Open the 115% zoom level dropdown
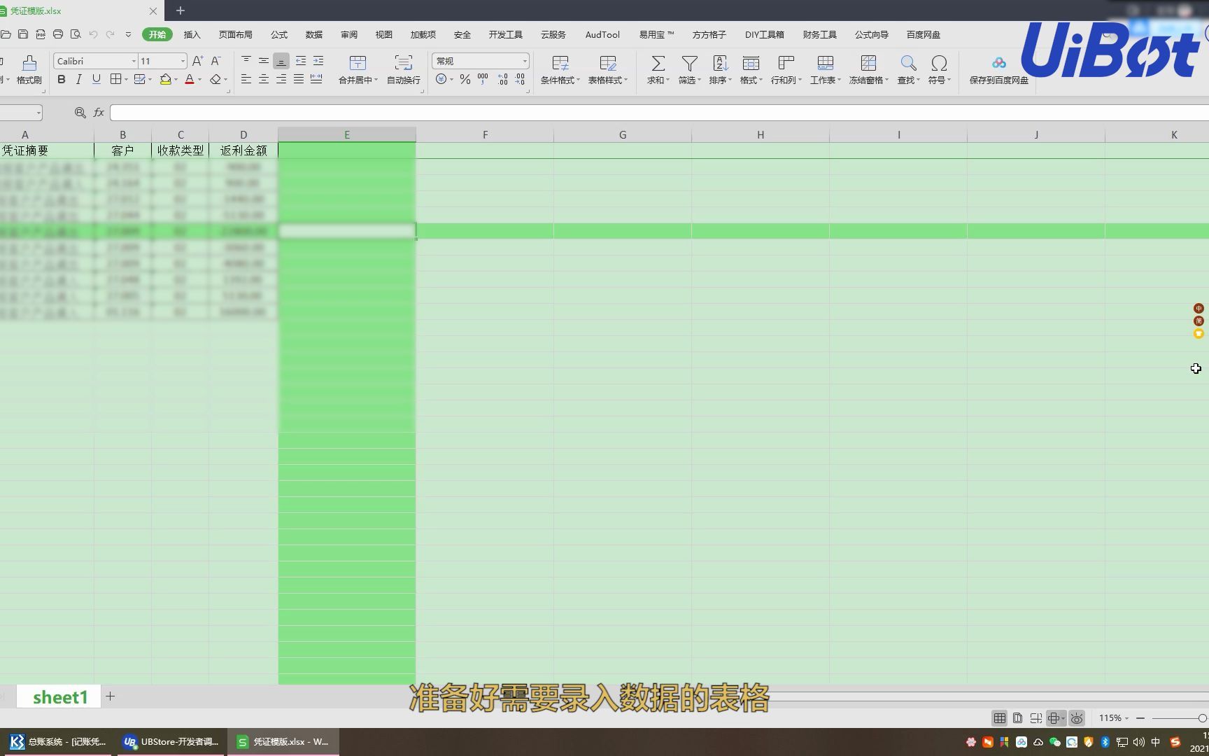This screenshot has height=756, width=1209. tap(1113, 718)
